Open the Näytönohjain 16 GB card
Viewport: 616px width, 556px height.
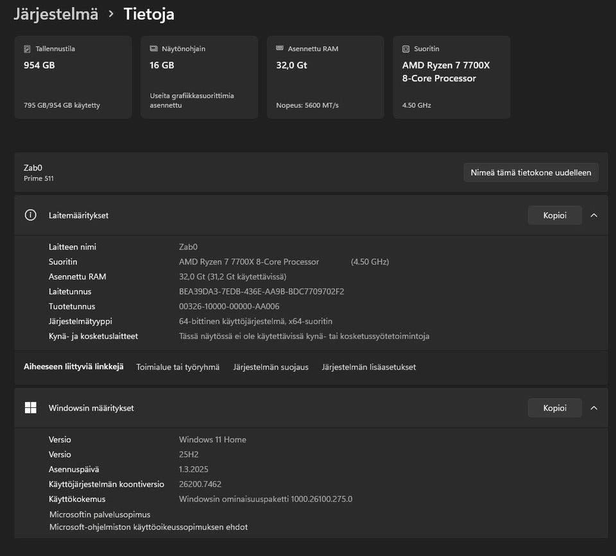pos(198,77)
